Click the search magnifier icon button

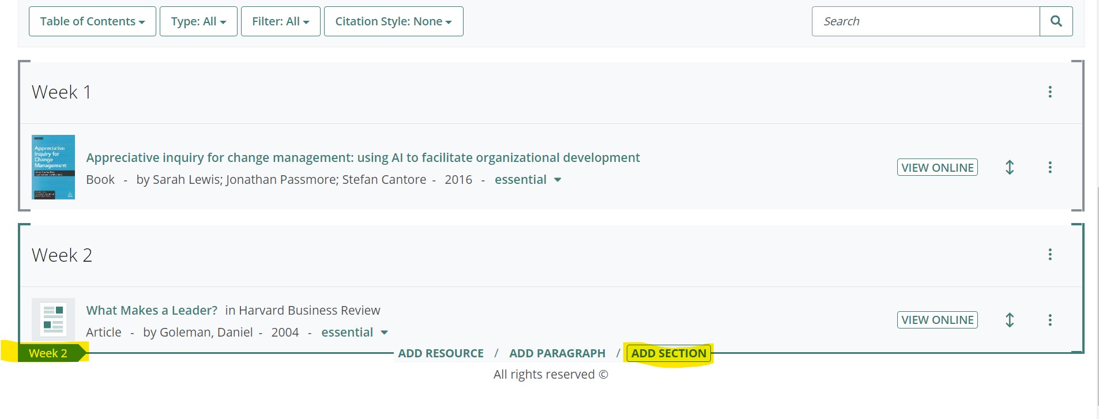click(1056, 21)
